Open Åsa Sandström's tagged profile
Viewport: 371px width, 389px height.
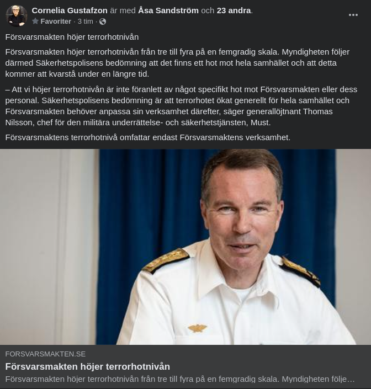168,10
